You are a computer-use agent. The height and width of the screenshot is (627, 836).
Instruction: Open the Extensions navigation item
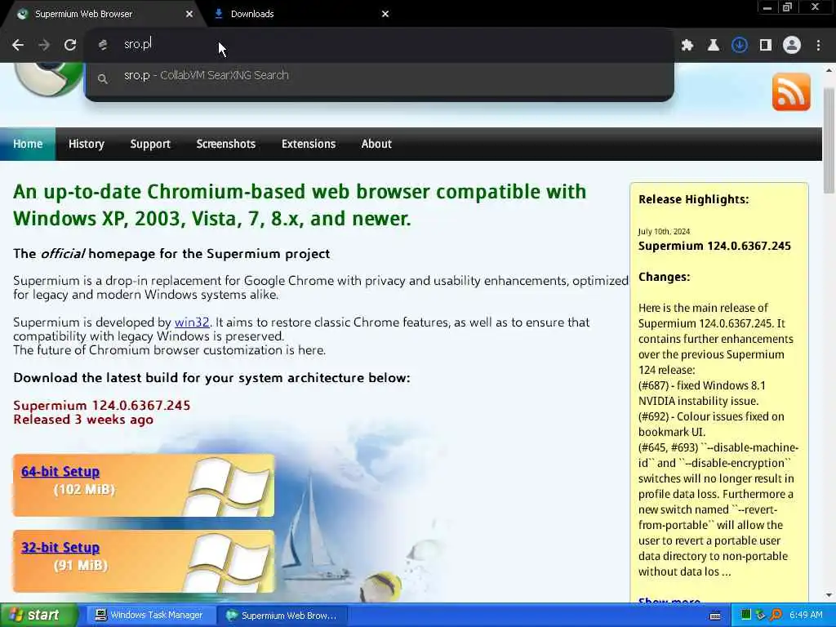tap(309, 144)
